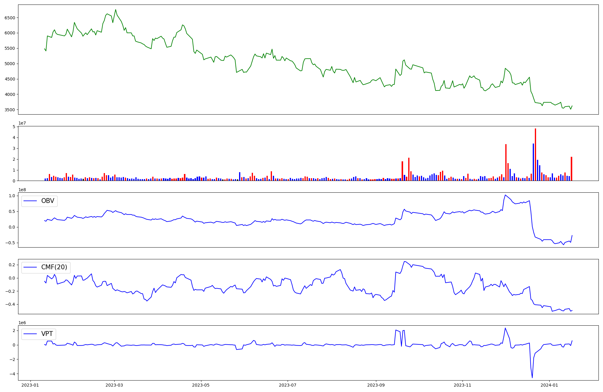Click the 2023-07 x-axis date label
This screenshot has height=392, width=603.
pyautogui.click(x=288, y=385)
